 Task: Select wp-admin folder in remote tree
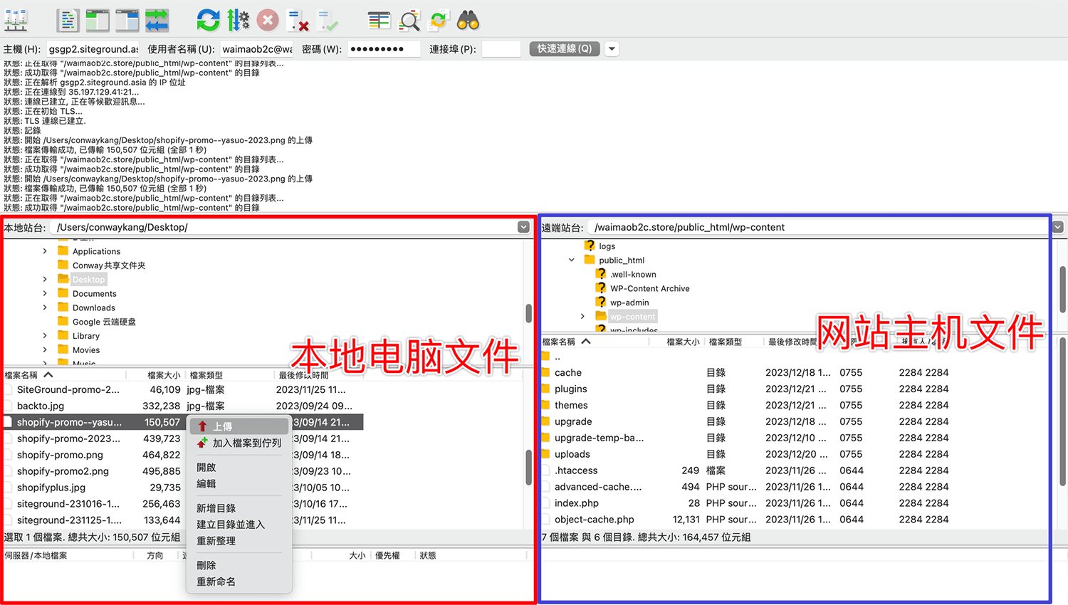[x=629, y=302]
